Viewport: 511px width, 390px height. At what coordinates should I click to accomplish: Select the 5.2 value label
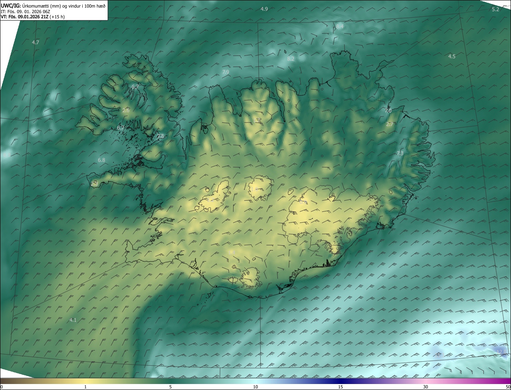[495, 9]
